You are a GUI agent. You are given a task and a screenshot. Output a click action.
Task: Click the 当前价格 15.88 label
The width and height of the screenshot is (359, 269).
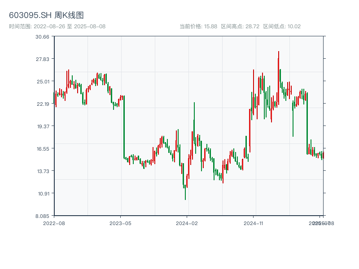[198, 26]
